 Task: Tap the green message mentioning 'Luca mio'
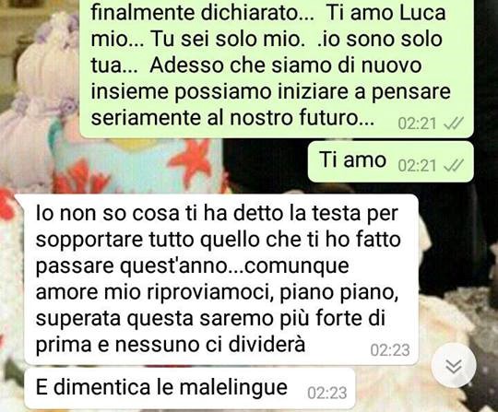click(x=277, y=68)
